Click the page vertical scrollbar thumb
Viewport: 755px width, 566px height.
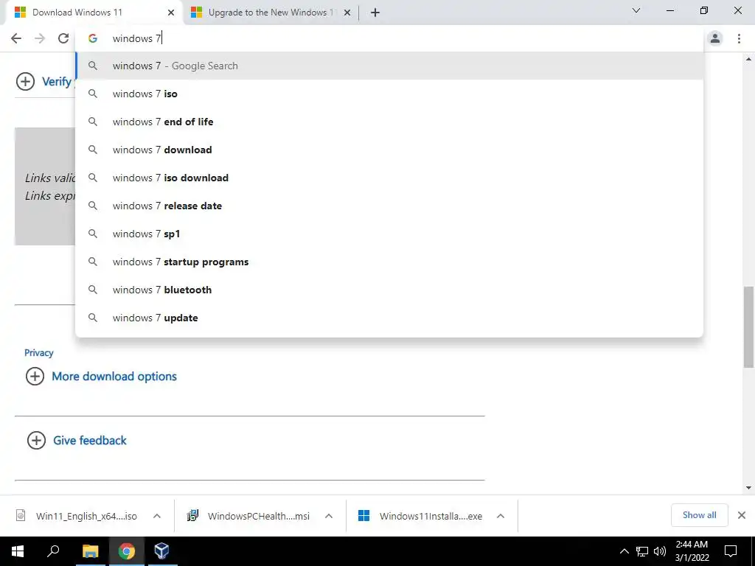click(748, 327)
